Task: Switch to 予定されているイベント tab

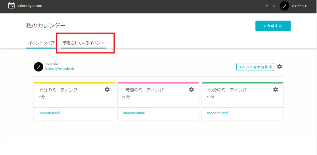Action: pos(84,43)
